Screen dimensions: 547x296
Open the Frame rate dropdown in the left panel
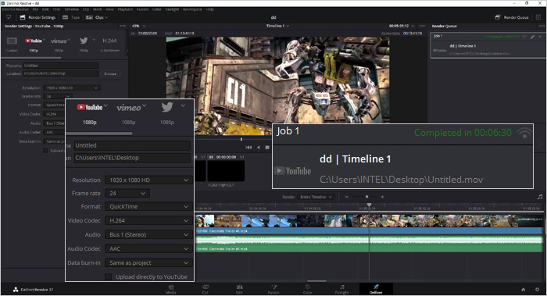tap(58, 96)
